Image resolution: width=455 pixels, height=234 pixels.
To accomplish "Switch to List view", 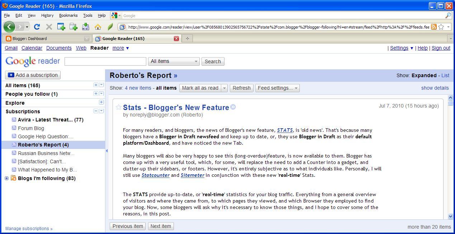I will [445, 75].
